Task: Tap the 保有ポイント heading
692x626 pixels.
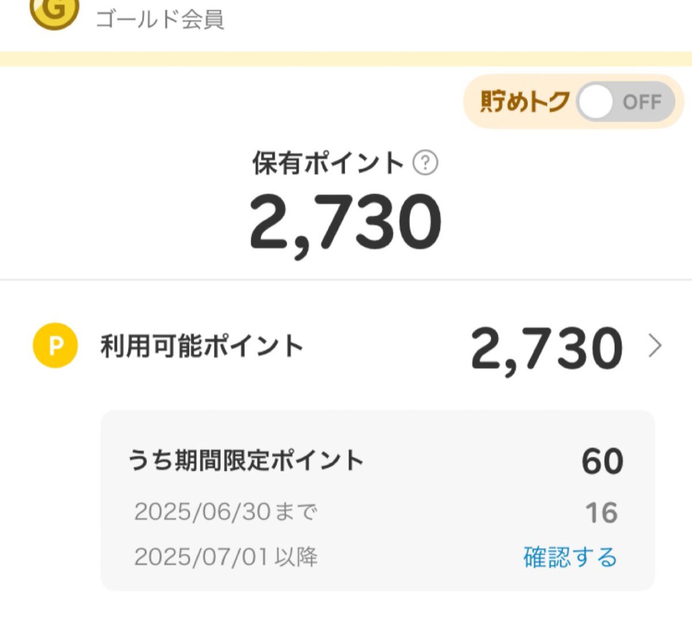Action: point(328,163)
